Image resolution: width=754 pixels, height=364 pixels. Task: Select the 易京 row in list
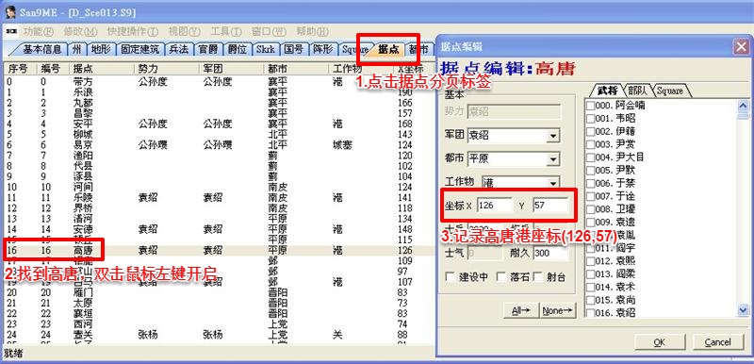point(219,144)
